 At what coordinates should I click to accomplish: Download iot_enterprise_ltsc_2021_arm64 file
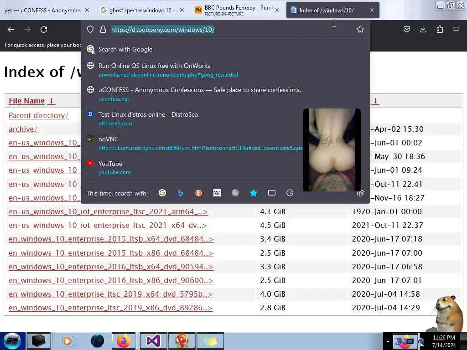tap(108, 211)
